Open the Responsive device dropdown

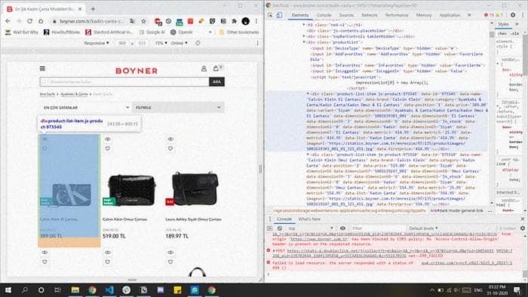[97, 43]
